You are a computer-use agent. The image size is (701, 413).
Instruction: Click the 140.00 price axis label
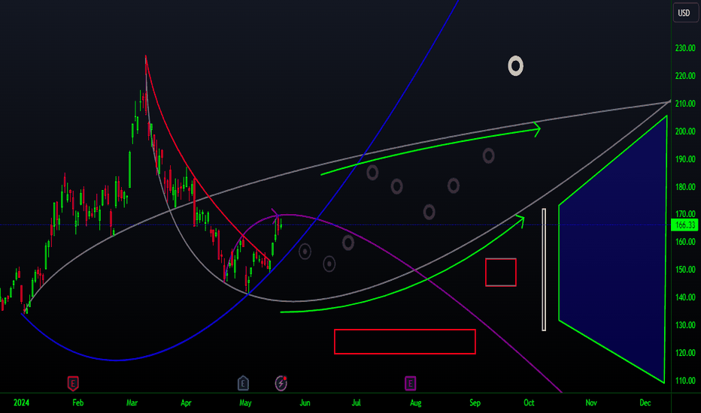(685, 297)
